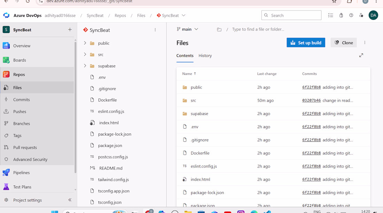
Task: Select tsconfig.app.json in tree
Action: (x=114, y=191)
